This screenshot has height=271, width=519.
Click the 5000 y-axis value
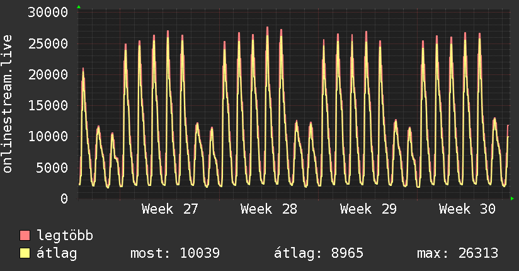[52, 168]
